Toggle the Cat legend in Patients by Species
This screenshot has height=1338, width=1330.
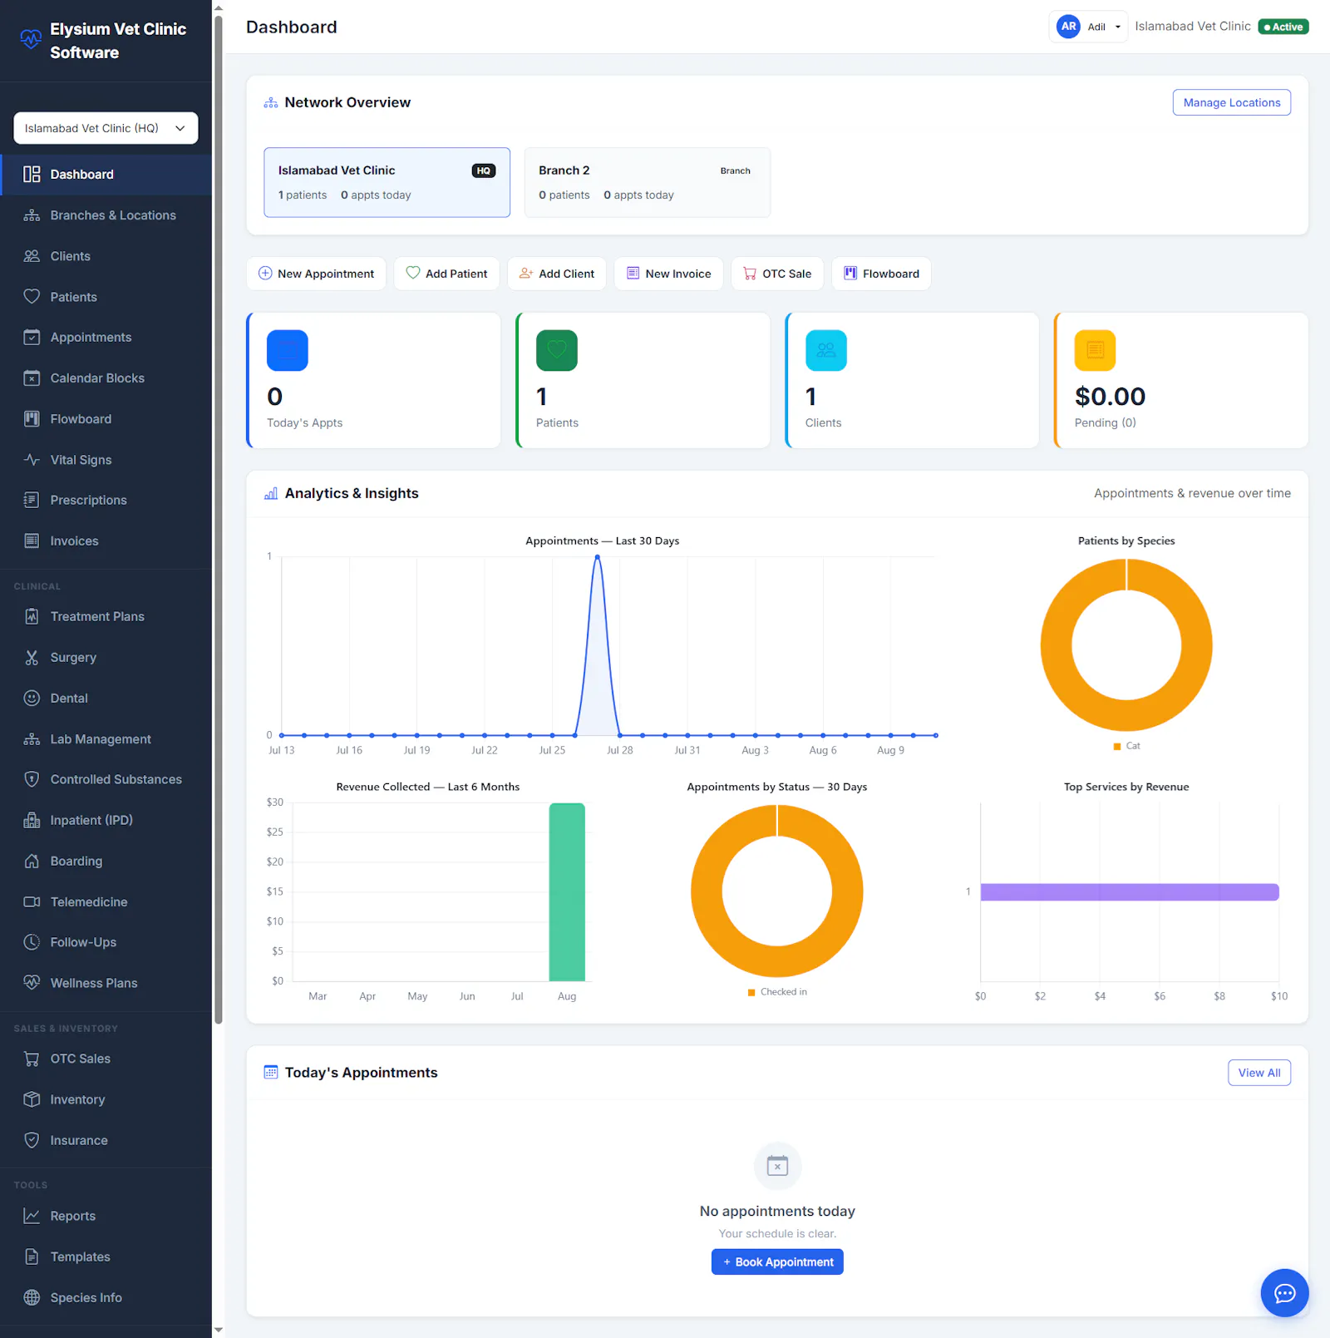click(x=1126, y=746)
